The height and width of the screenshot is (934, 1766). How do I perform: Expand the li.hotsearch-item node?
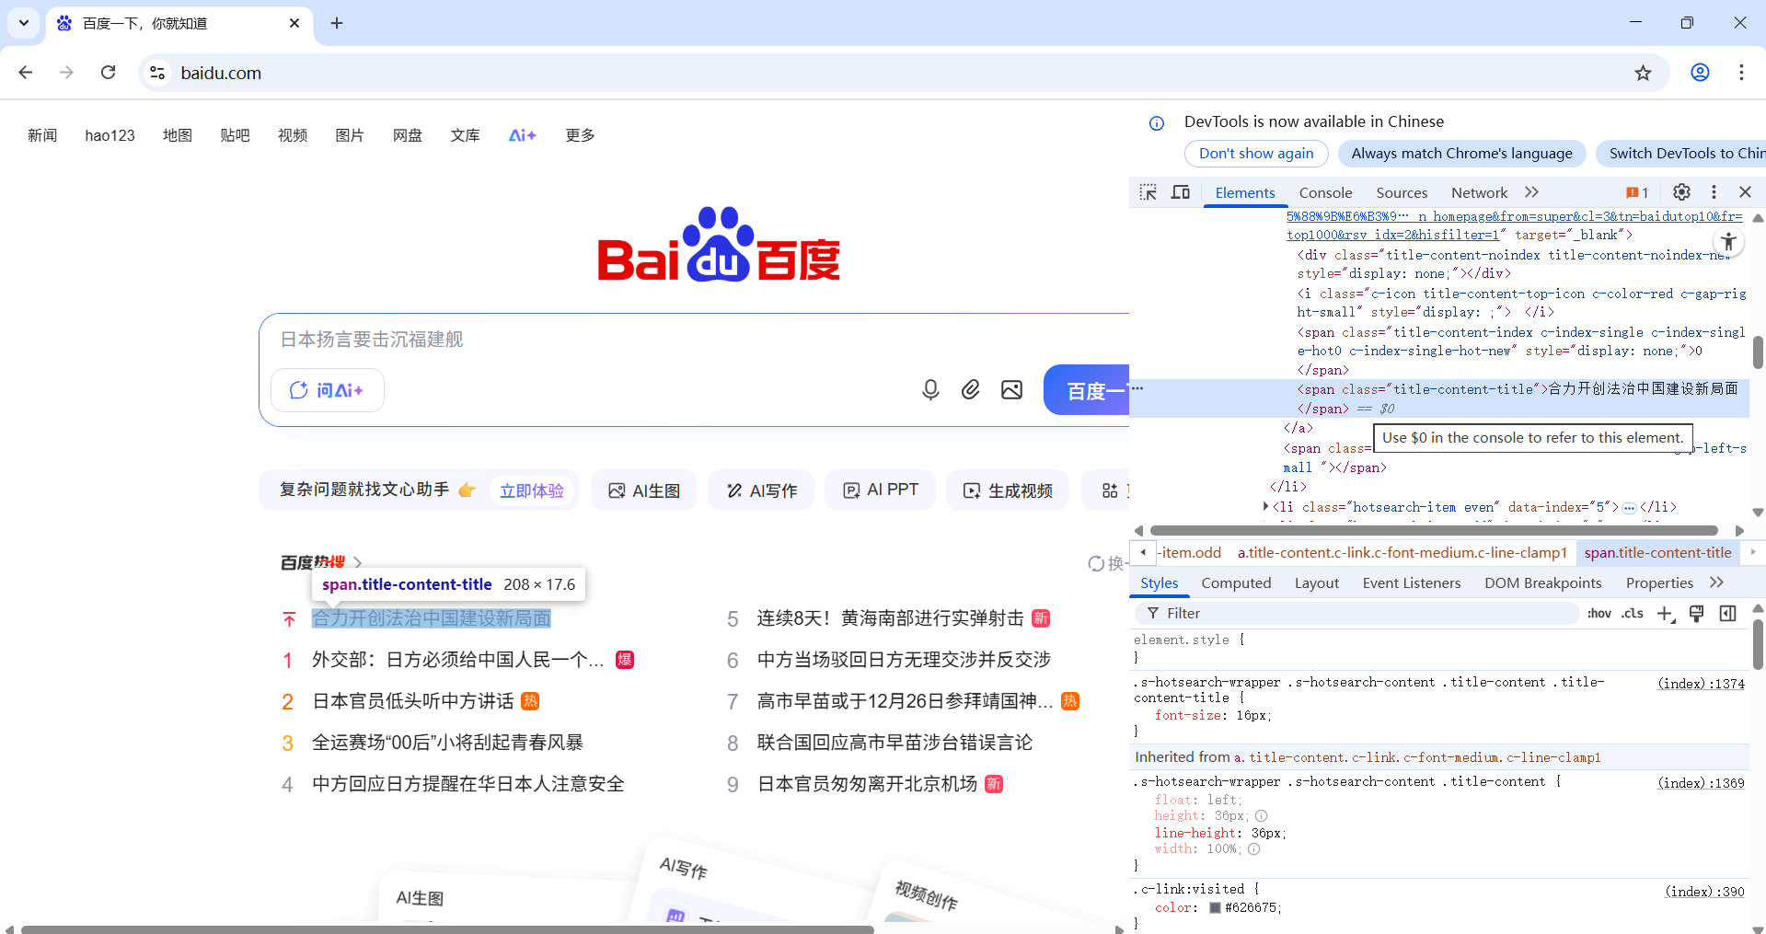tap(1264, 507)
